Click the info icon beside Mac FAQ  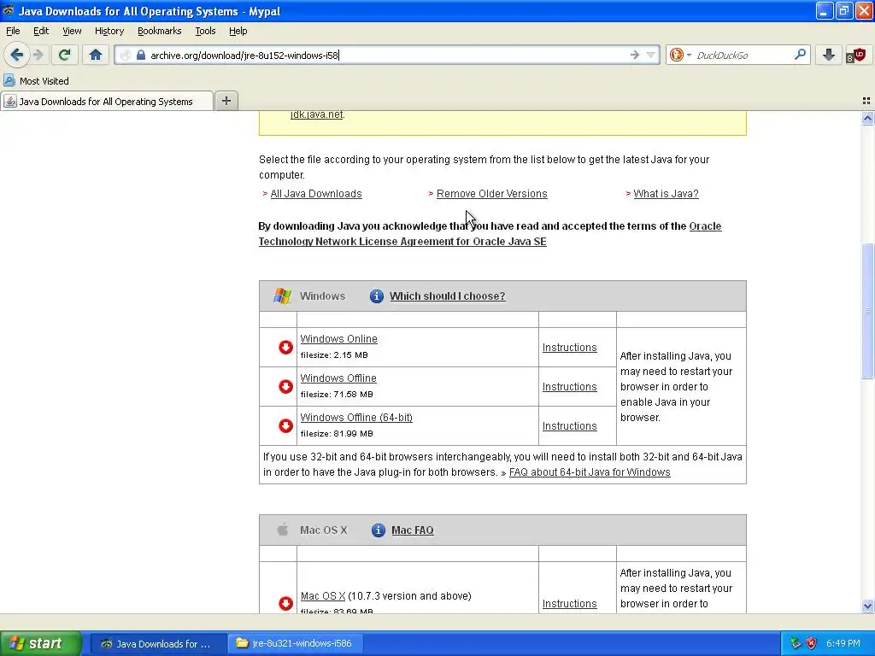click(x=379, y=530)
